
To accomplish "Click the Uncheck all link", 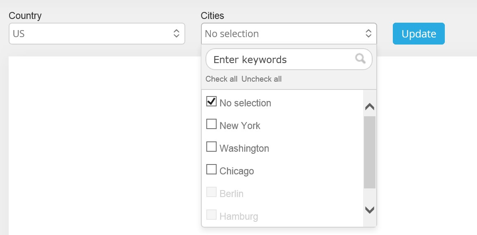I will click(262, 79).
